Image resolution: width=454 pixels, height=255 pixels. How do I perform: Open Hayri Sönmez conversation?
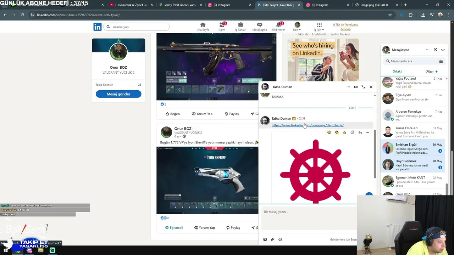click(x=413, y=164)
